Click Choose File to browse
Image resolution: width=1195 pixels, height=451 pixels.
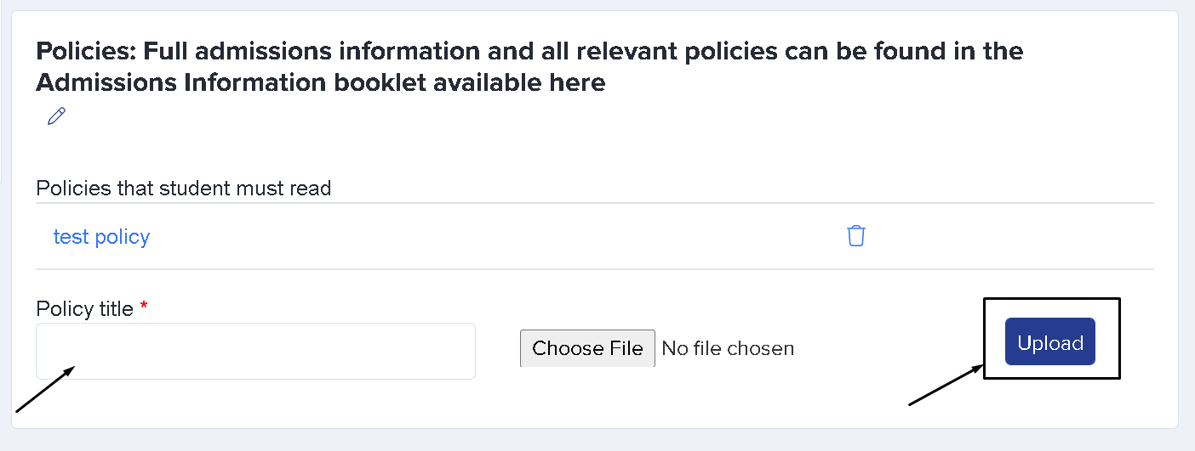[587, 348]
